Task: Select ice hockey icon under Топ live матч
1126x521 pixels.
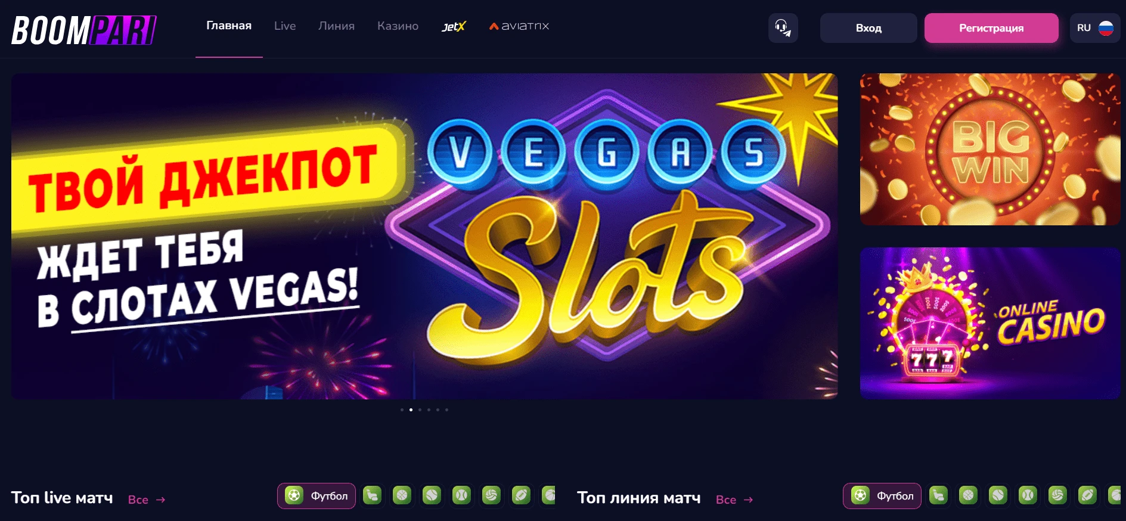Action: tap(373, 495)
